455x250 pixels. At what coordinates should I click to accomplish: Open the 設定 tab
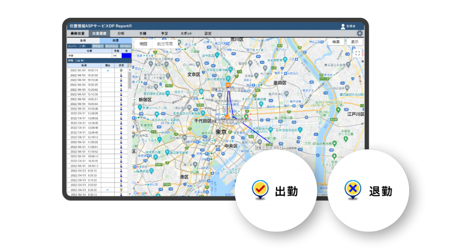[x=208, y=33]
